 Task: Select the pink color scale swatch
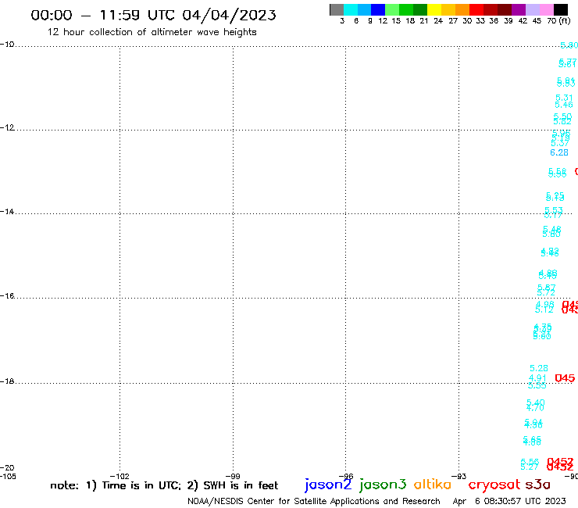coord(546,9)
